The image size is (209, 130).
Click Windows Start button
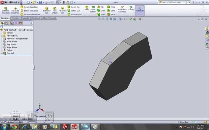[4, 127]
